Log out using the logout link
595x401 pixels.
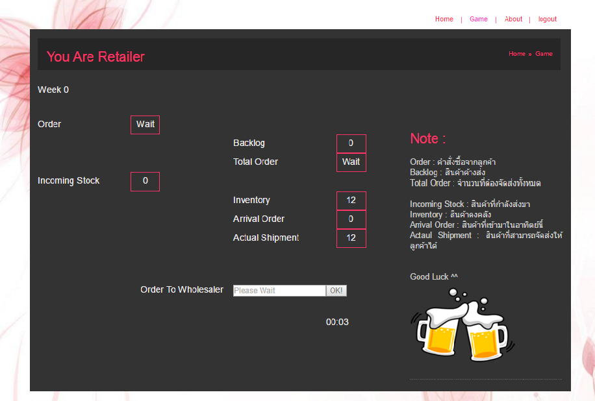[x=548, y=19]
